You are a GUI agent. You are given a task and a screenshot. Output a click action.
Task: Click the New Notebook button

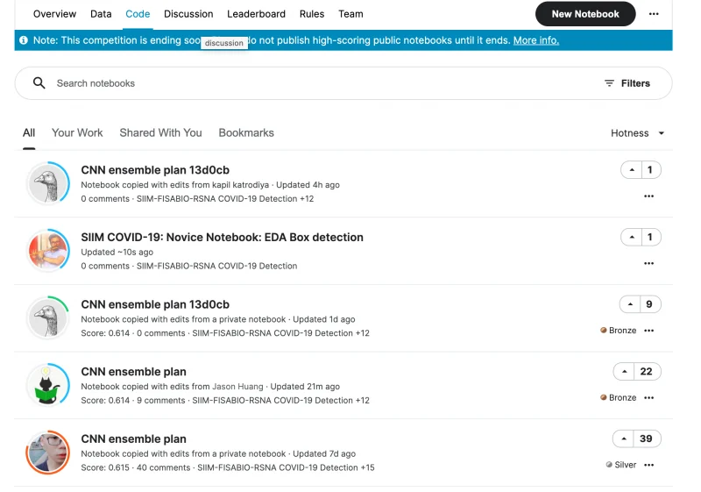(585, 14)
